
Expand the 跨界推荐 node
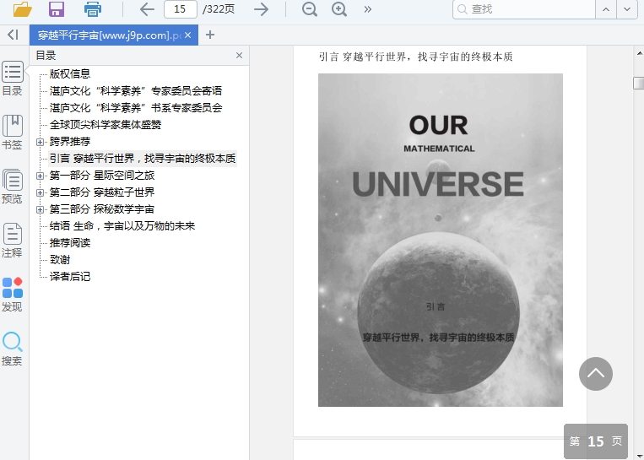tap(40, 142)
